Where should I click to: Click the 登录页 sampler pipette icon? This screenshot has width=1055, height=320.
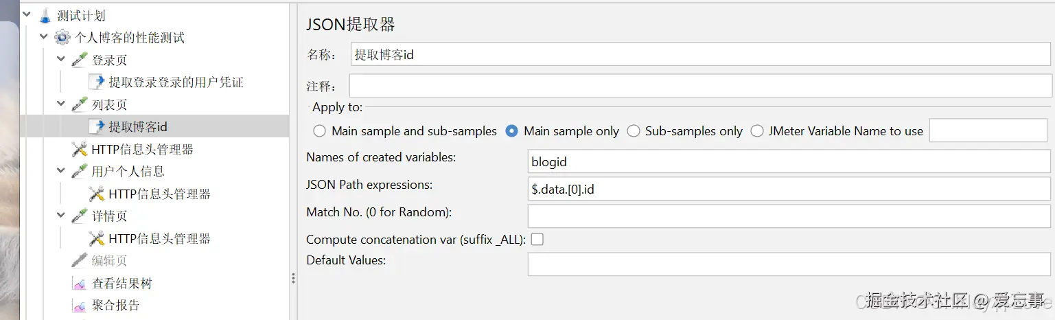80,60
